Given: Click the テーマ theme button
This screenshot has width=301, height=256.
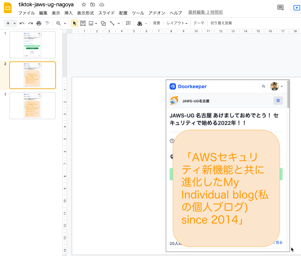Looking at the screenshot, I should click(199, 23).
